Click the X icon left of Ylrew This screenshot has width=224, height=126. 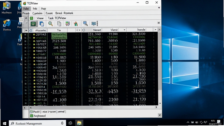coord(26,18)
